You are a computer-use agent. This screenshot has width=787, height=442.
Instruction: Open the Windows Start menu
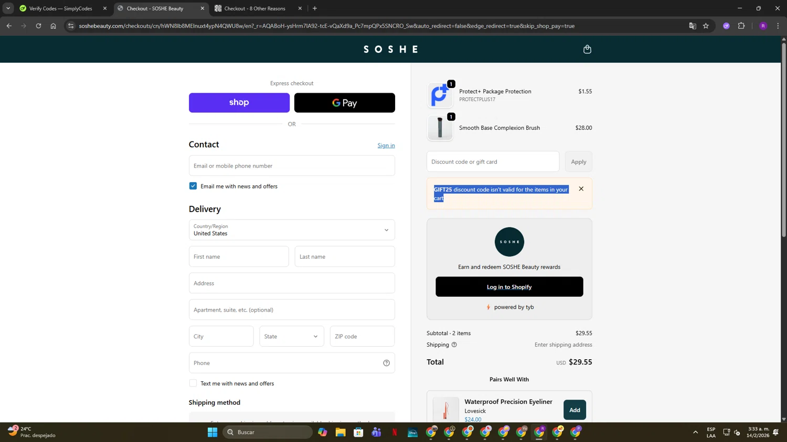[x=212, y=432]
